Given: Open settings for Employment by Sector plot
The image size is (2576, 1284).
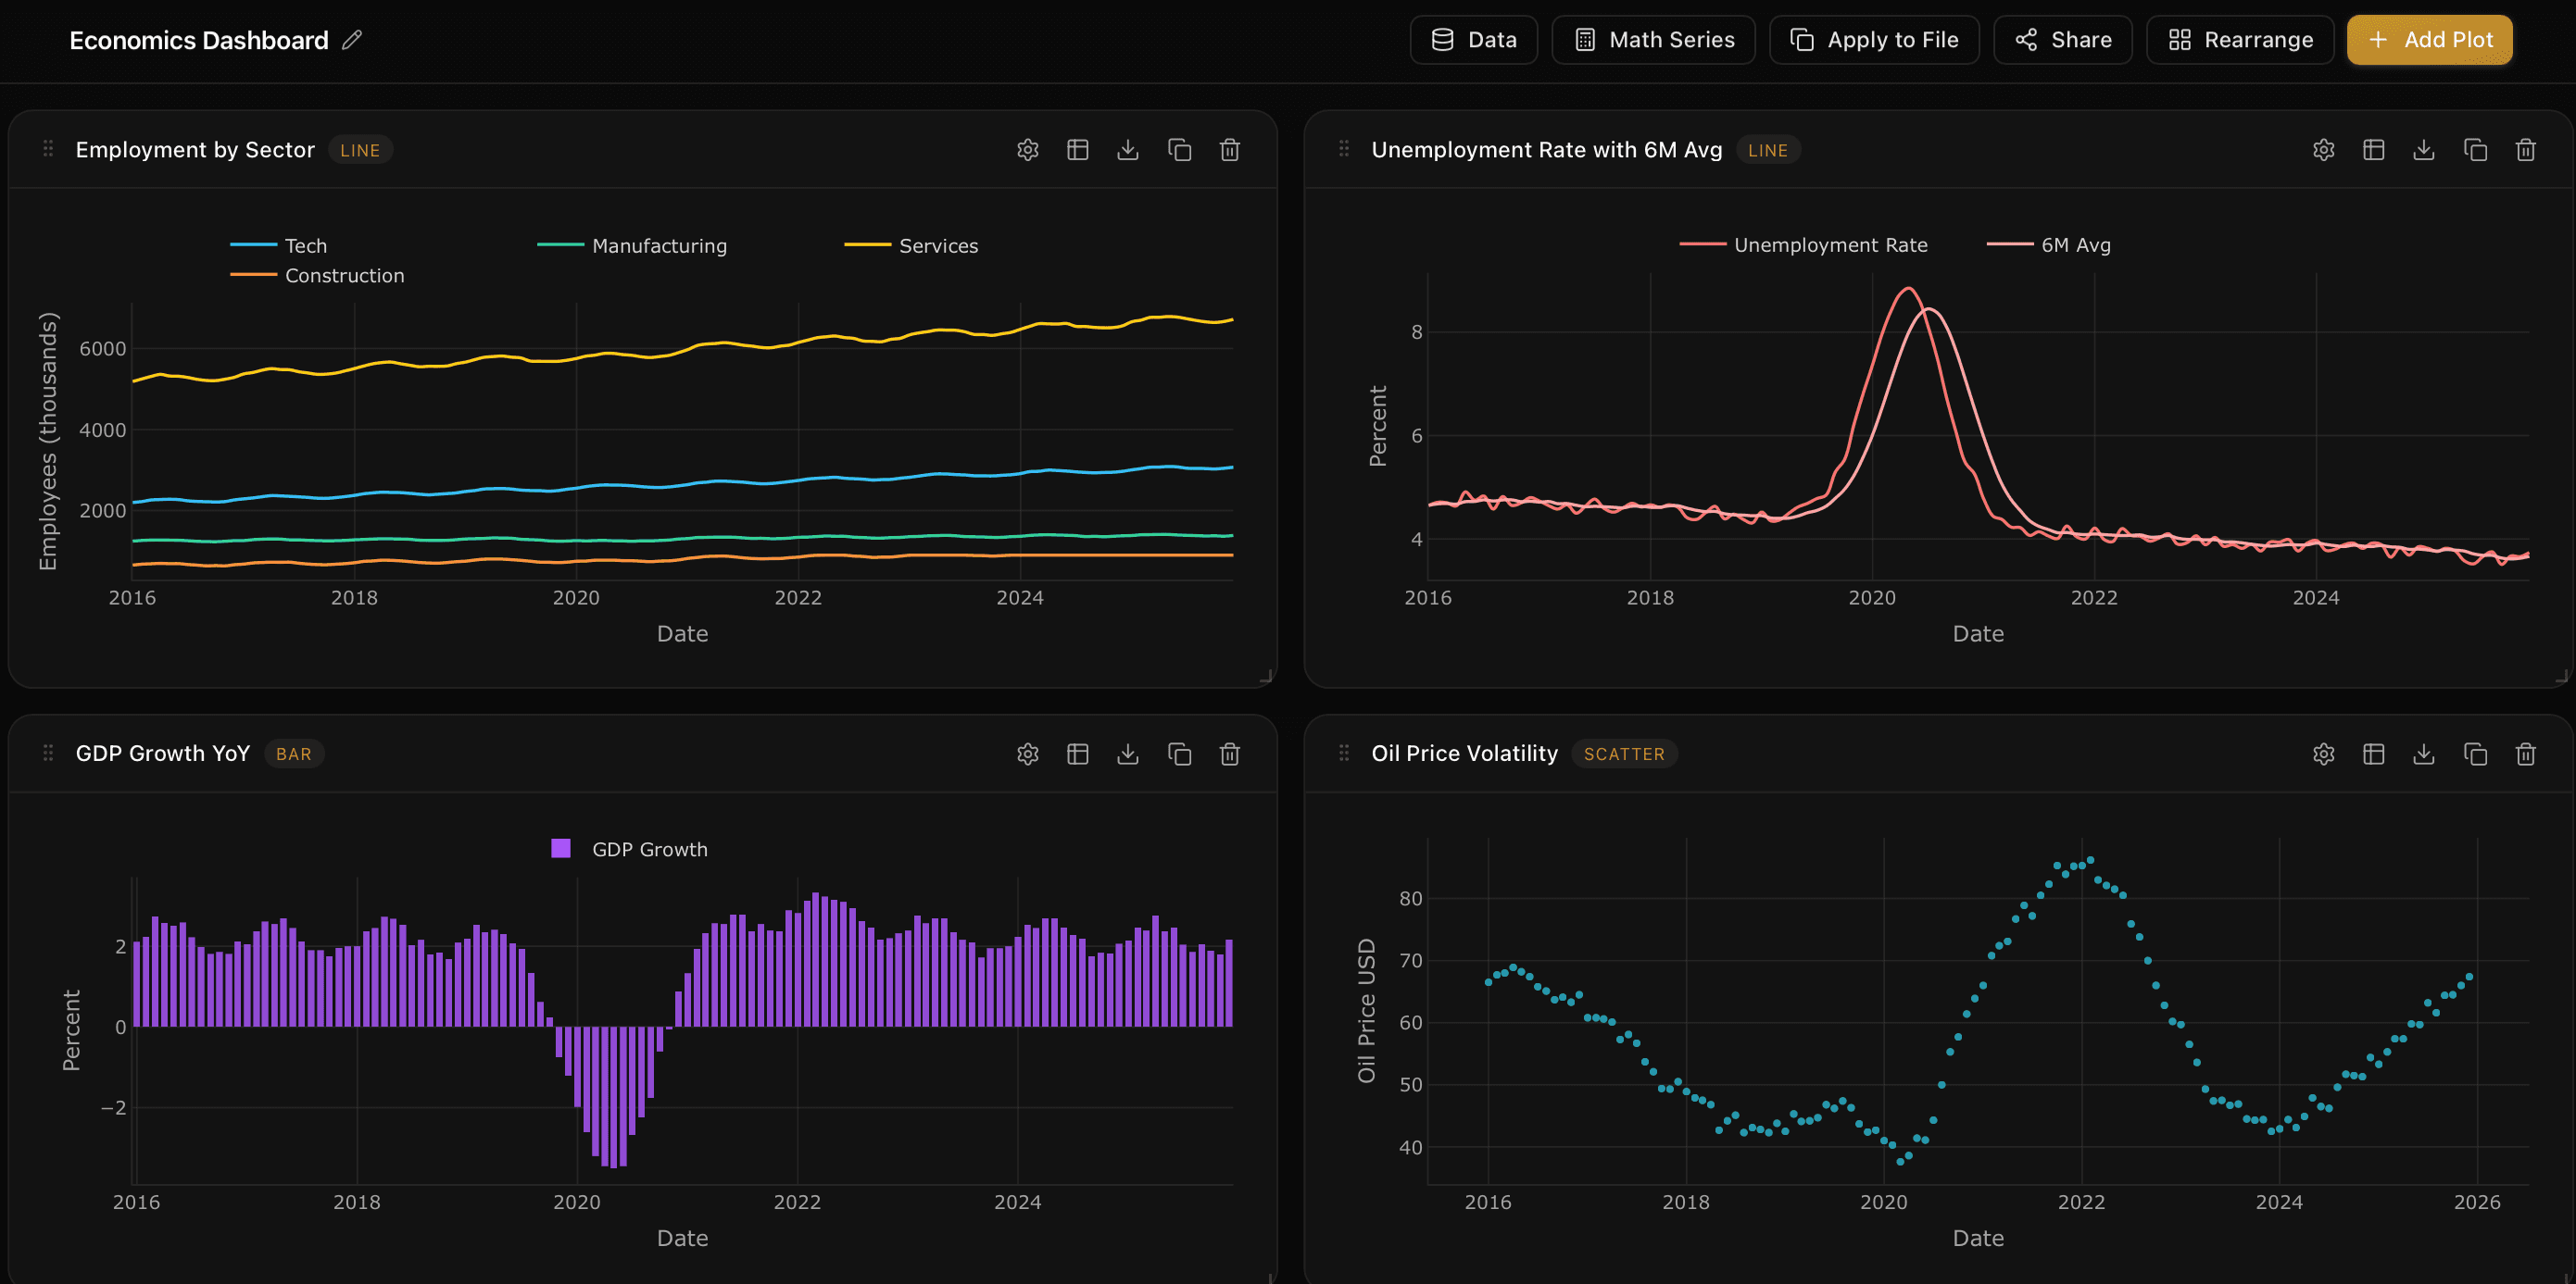Looking at the screenshot, I should (x=1027, y=149).
